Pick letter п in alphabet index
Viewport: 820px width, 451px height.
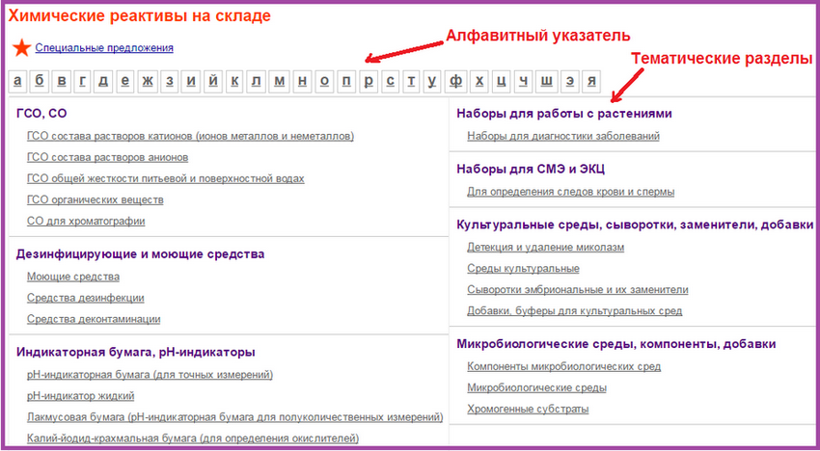point(345,81)
